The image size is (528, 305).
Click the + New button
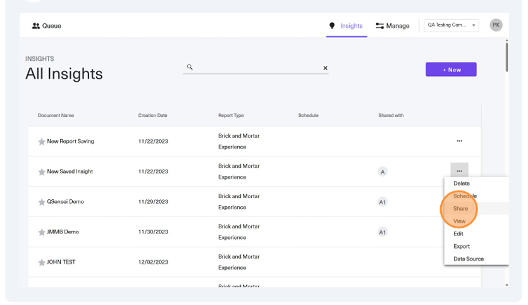[451, 70]
